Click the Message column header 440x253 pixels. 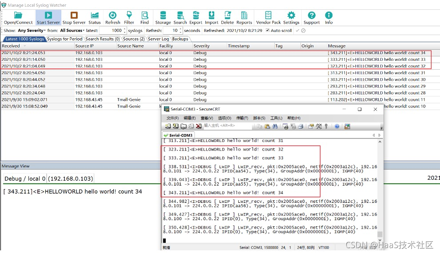pyautogui.click(x=383, y=46)
